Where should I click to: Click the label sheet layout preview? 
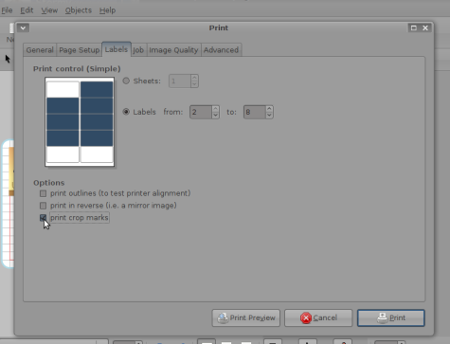point(80,121)
